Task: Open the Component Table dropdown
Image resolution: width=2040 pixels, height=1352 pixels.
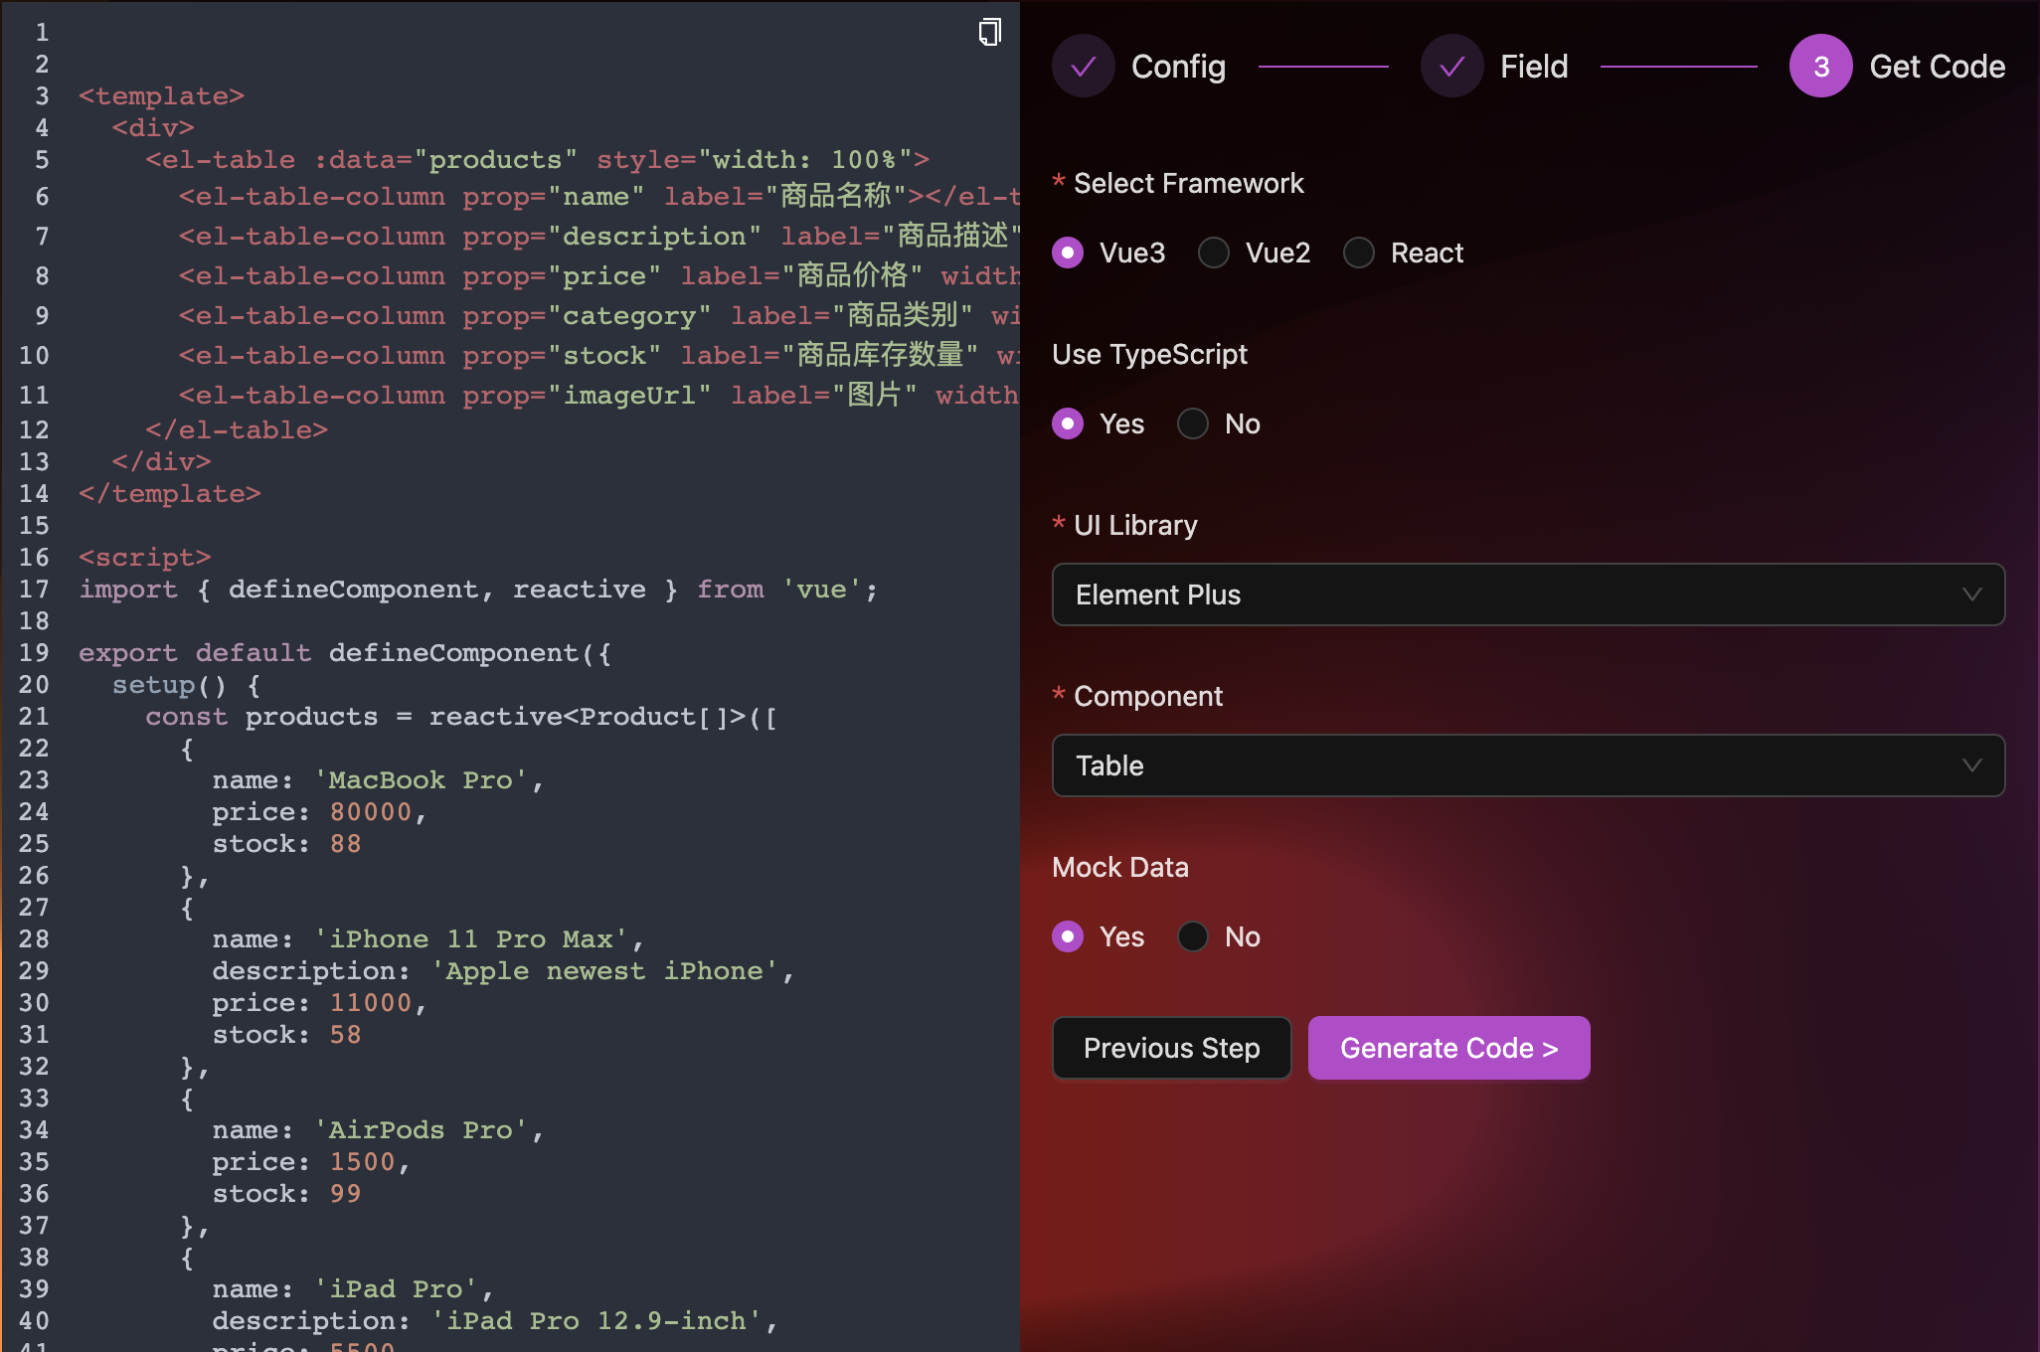Action: [1528, 765]
